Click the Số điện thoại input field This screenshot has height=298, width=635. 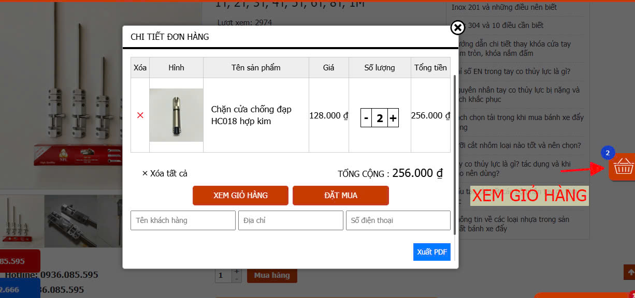coord(398,220)
